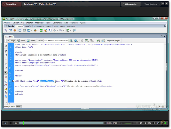Screen dimensions: 171x129
Task: Click Apply Comment icon
Action: coord(6,82)
